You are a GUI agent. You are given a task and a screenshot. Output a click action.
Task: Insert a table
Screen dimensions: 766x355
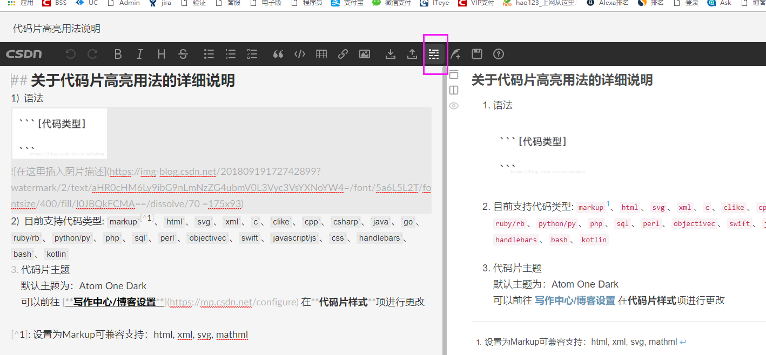tap(321, 54)
